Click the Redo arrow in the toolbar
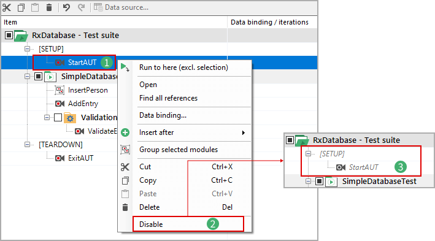Image resolution: width=435 pixels, height=241 pixels. tap(81, 7)
